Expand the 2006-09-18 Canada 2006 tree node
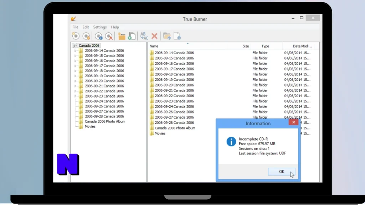The width and height of the screenshot is (365, 205). 75,71
